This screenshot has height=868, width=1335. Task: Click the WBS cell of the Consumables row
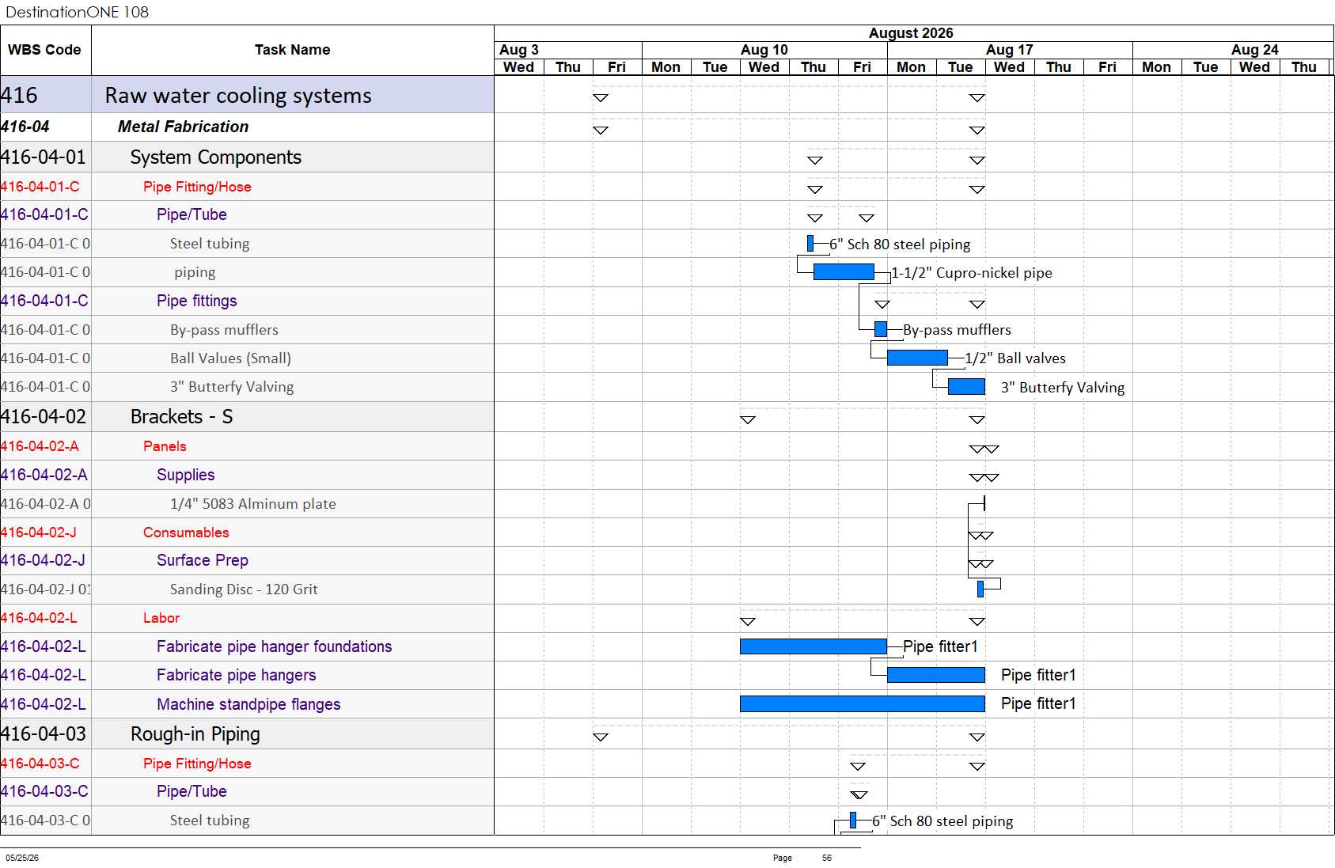46,533
